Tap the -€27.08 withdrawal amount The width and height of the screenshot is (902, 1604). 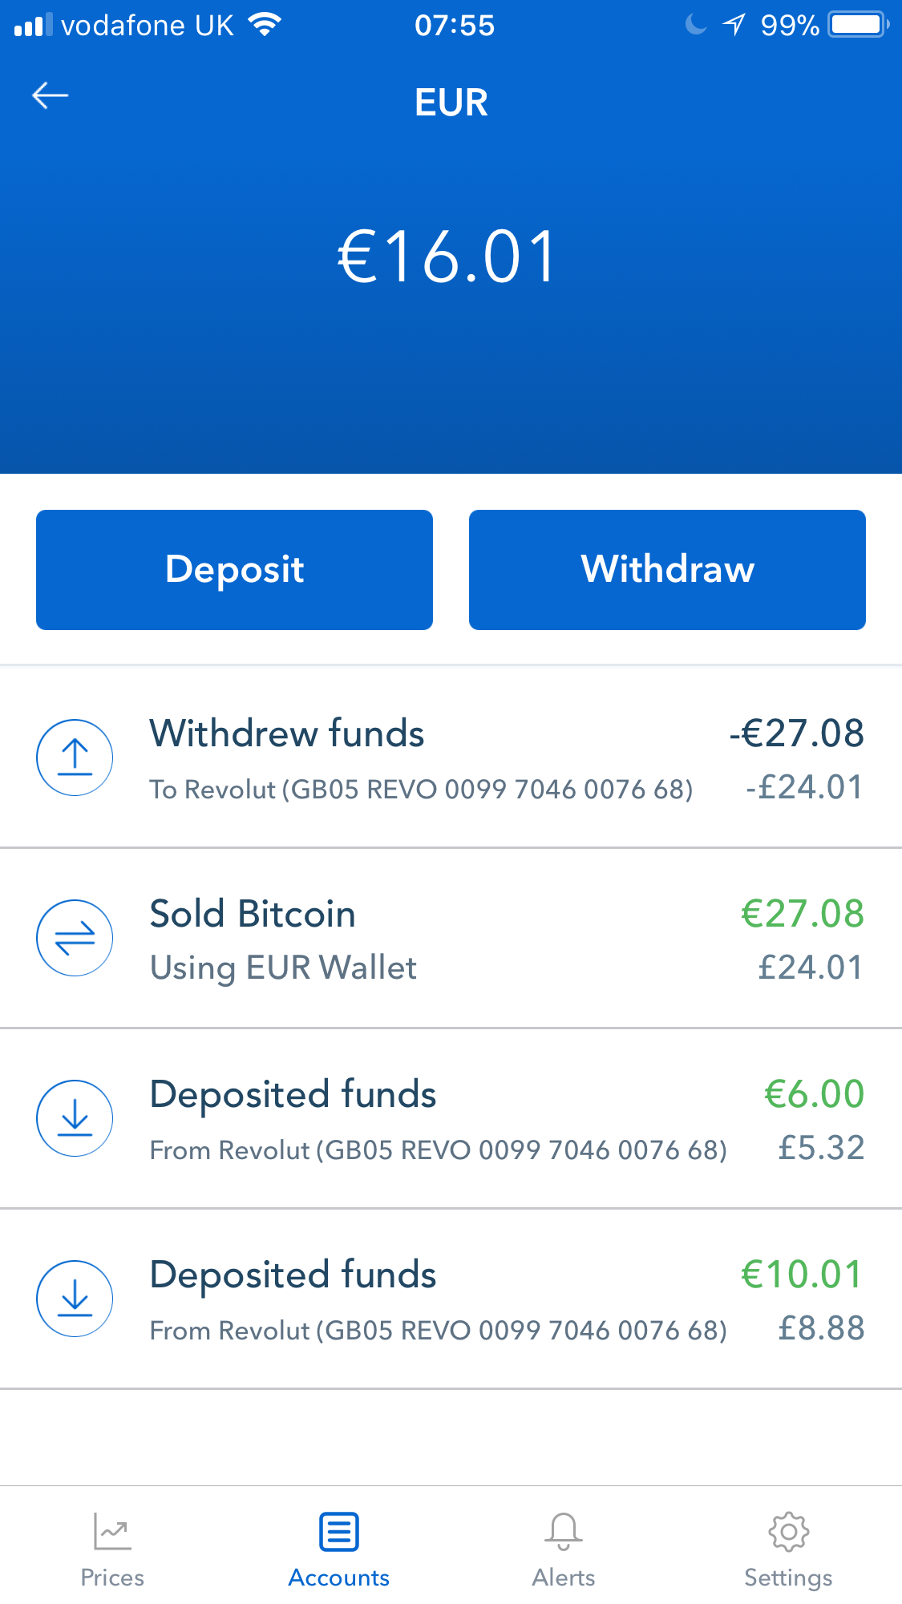coord(796,733)
